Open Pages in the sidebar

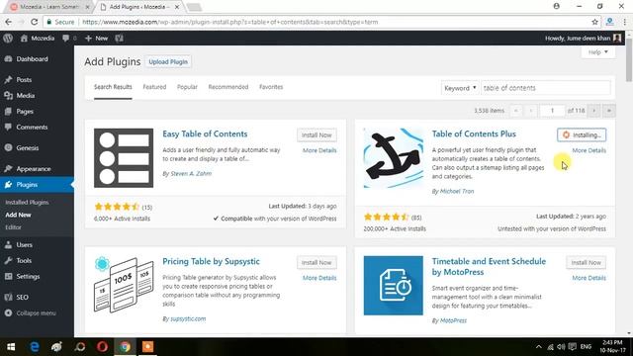click(25, 112)
